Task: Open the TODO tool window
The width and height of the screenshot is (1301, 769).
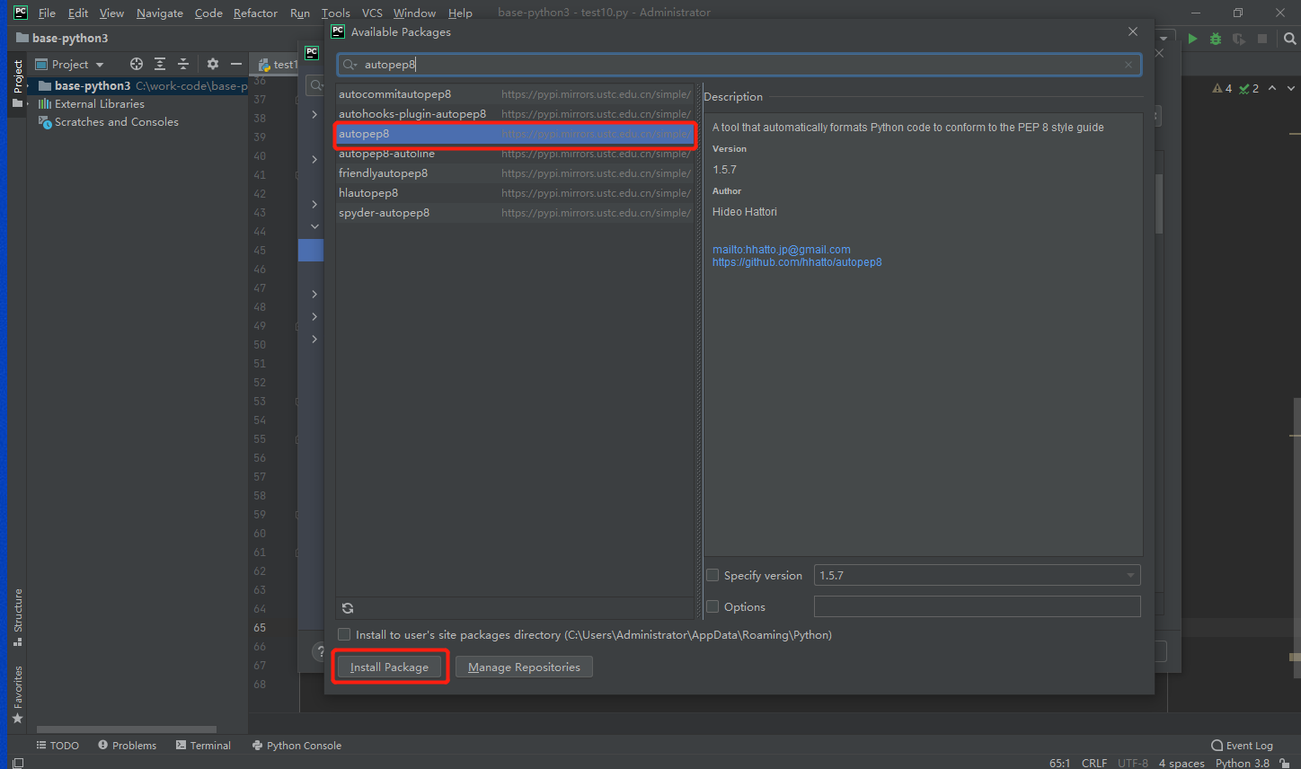Action: tap(58, 746)
